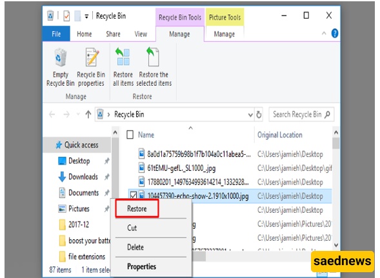The height and width of the screenshot is (278, 380).
Task: Select Delete in the context menu
Action: tap(135, 247)
